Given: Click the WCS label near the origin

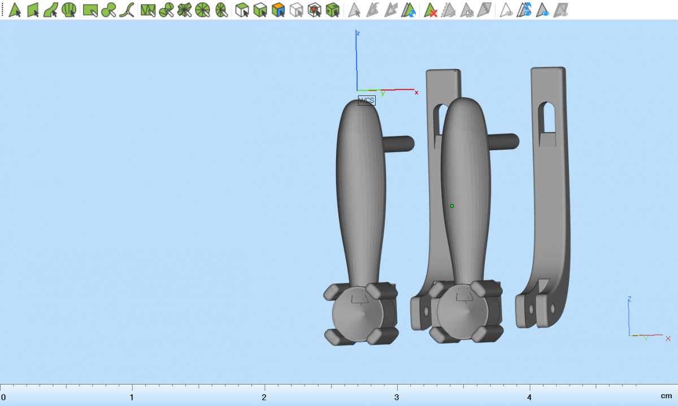Looking at the screenshot, I should [x=367, y=101].
